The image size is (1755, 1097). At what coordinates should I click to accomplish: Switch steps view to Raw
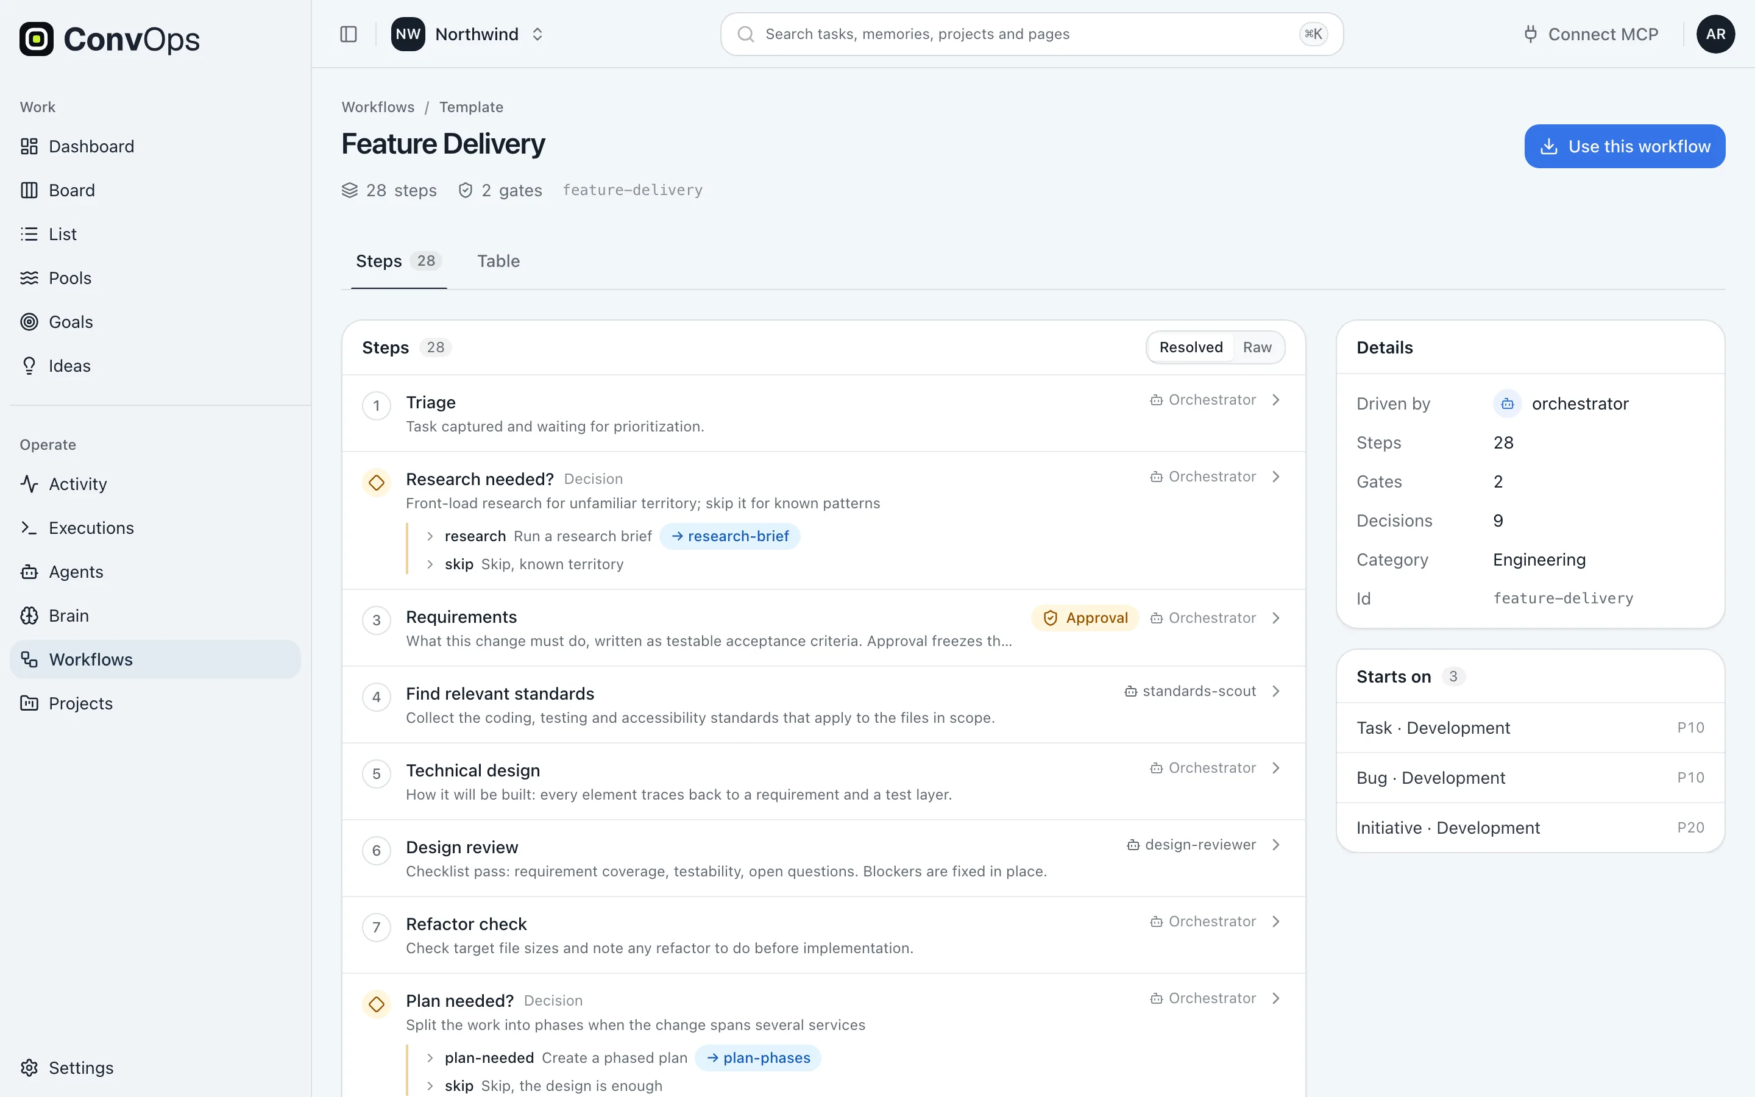[x=1257, y=347]
